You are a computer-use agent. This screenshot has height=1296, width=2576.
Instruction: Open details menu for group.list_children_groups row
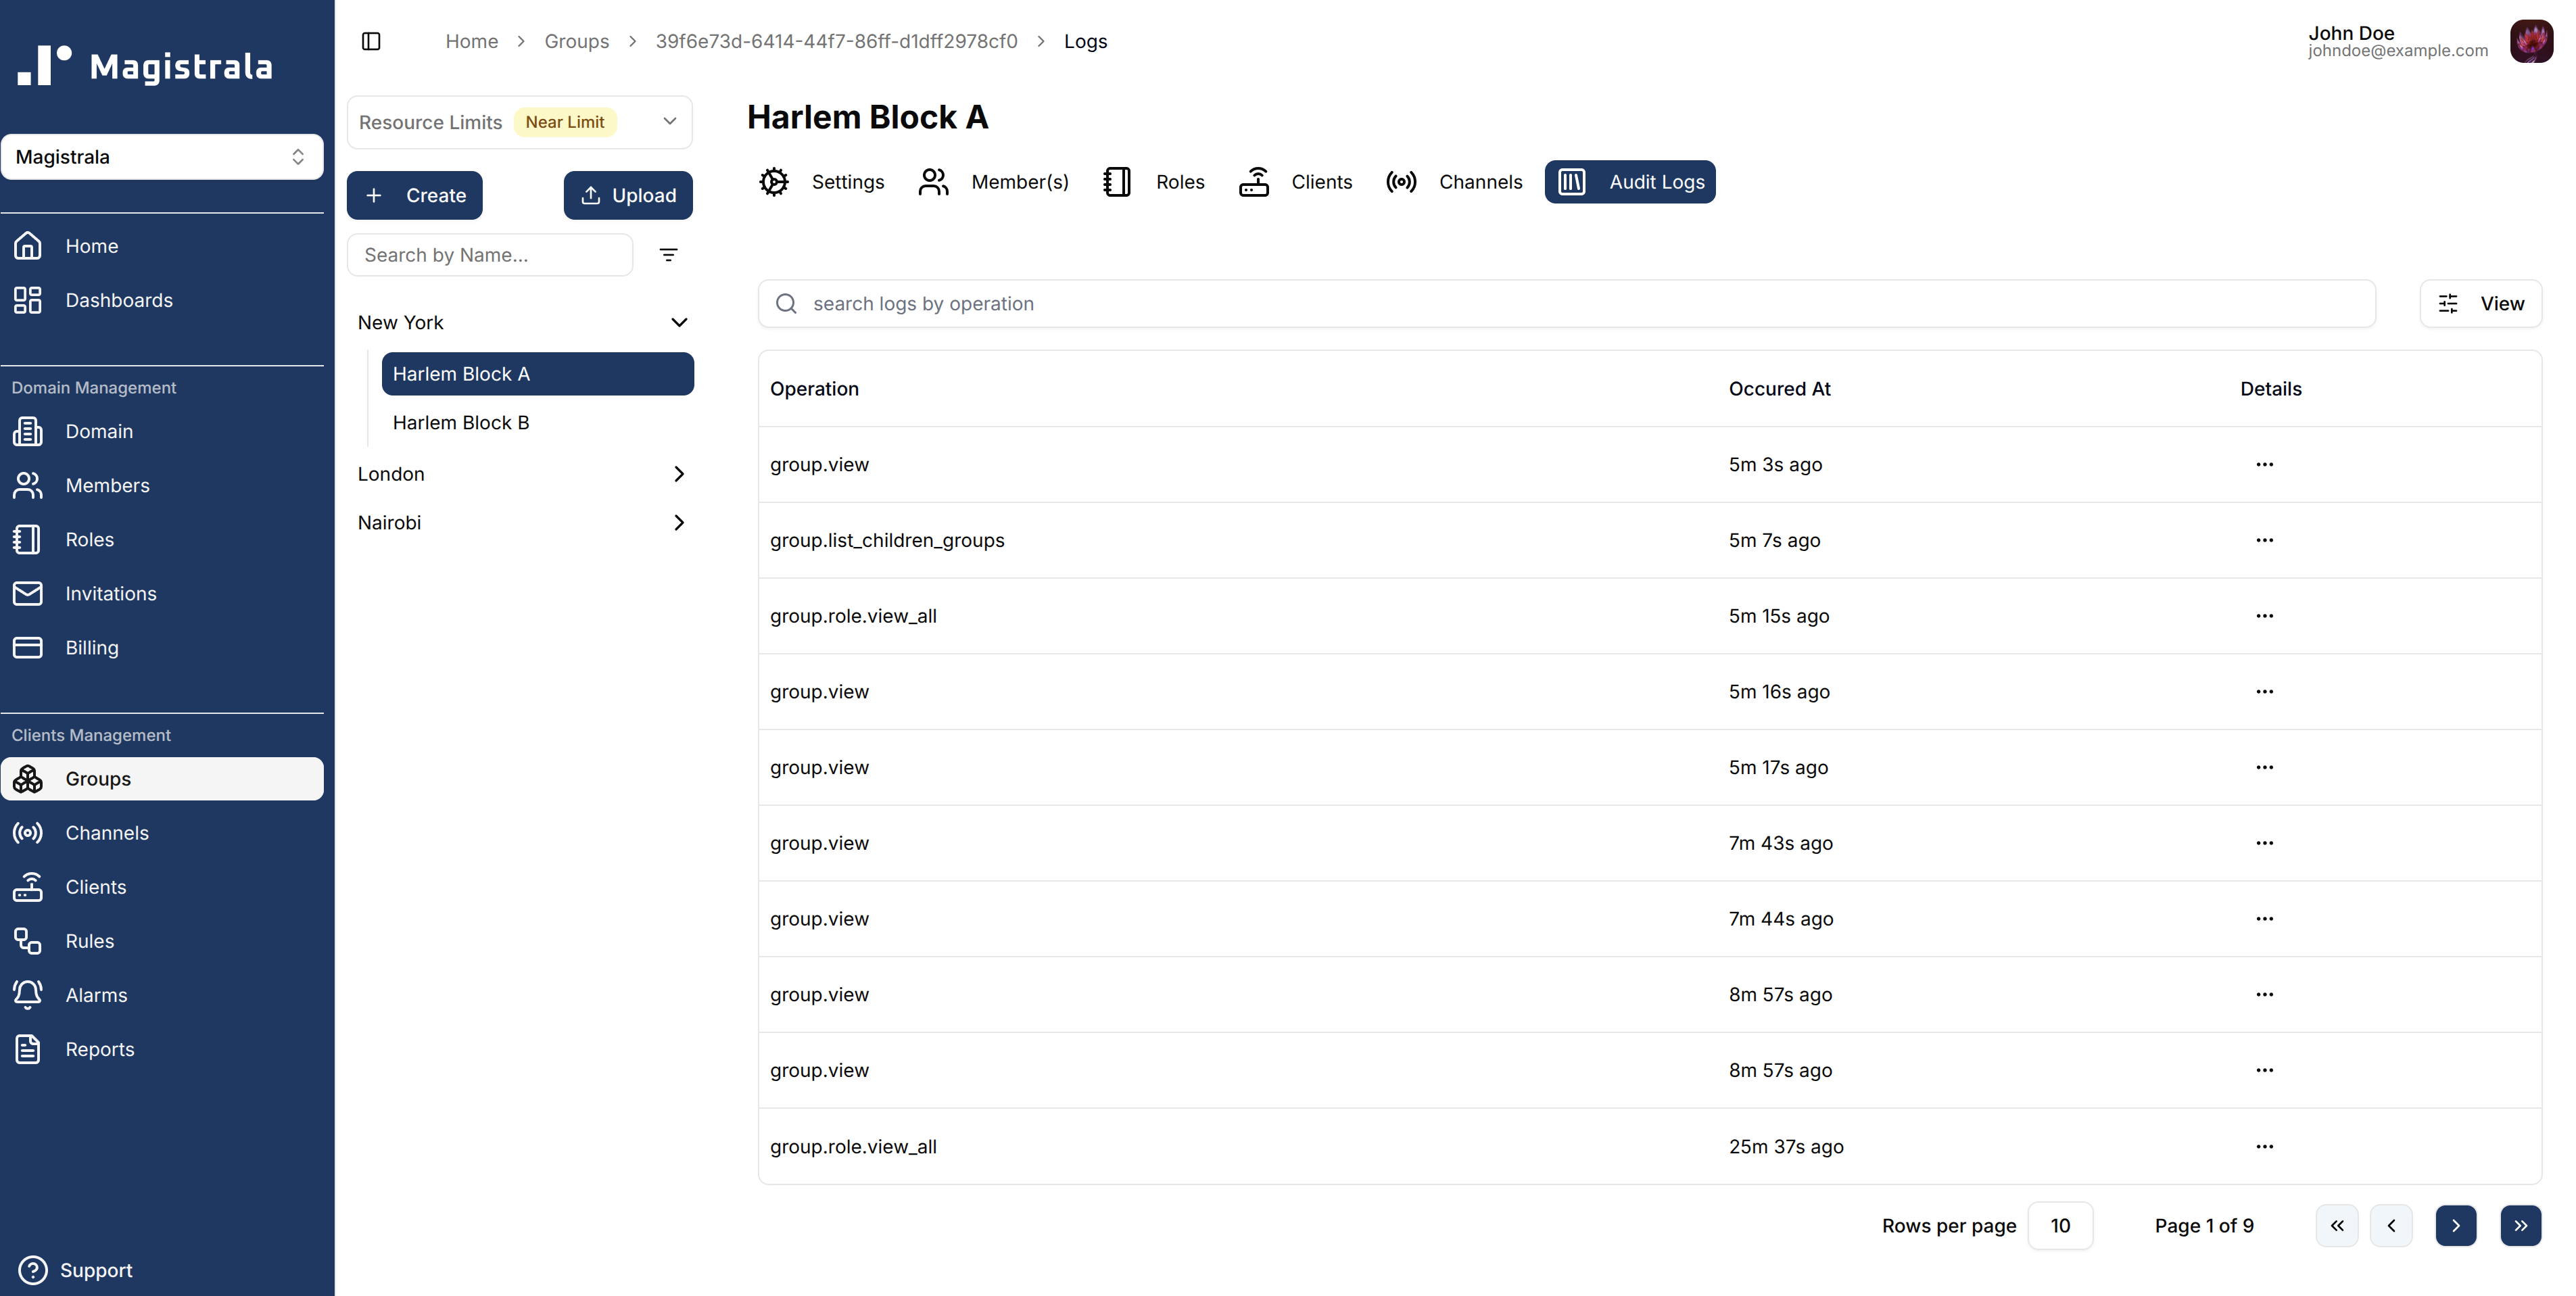[2264, 540]
